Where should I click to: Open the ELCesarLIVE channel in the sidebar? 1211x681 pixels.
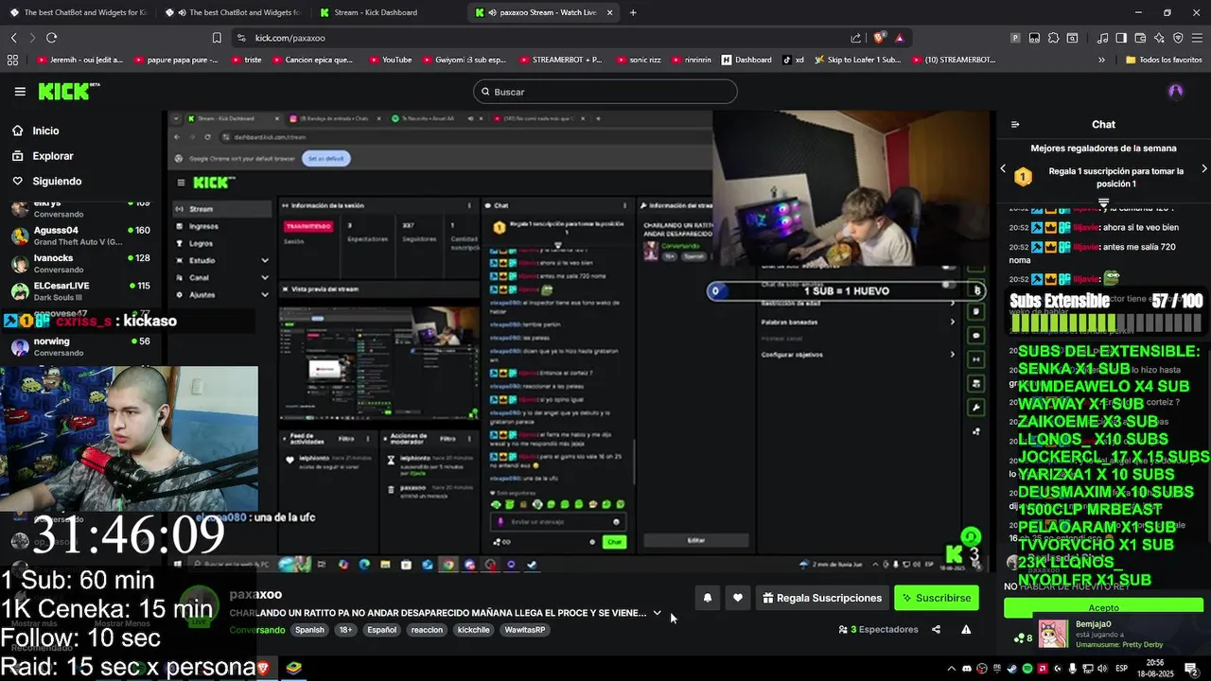click(x=80, y=290)
